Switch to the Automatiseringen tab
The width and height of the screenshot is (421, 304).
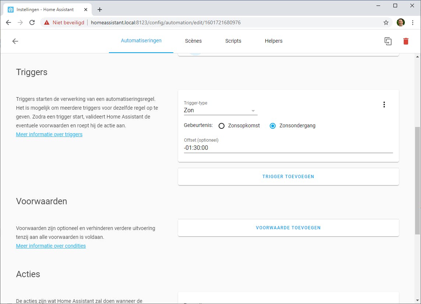pyautogui.click(x=141, y=41)
